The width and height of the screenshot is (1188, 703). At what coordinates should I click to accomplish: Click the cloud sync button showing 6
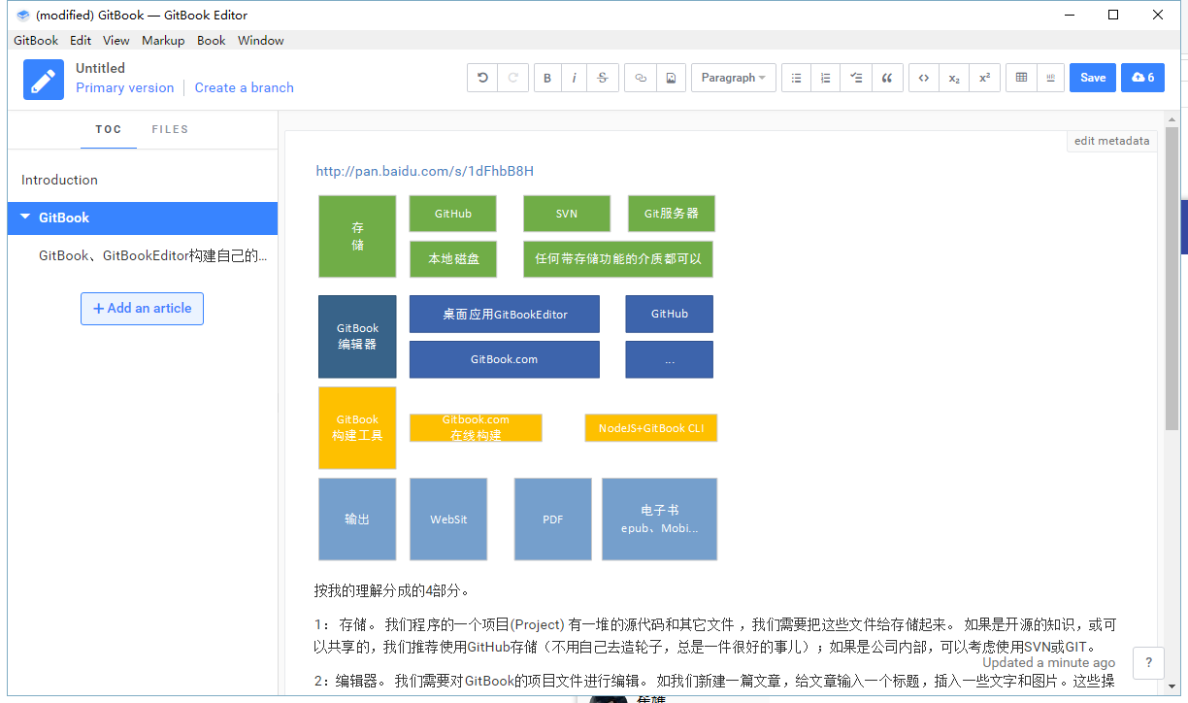pos(1142,78)
